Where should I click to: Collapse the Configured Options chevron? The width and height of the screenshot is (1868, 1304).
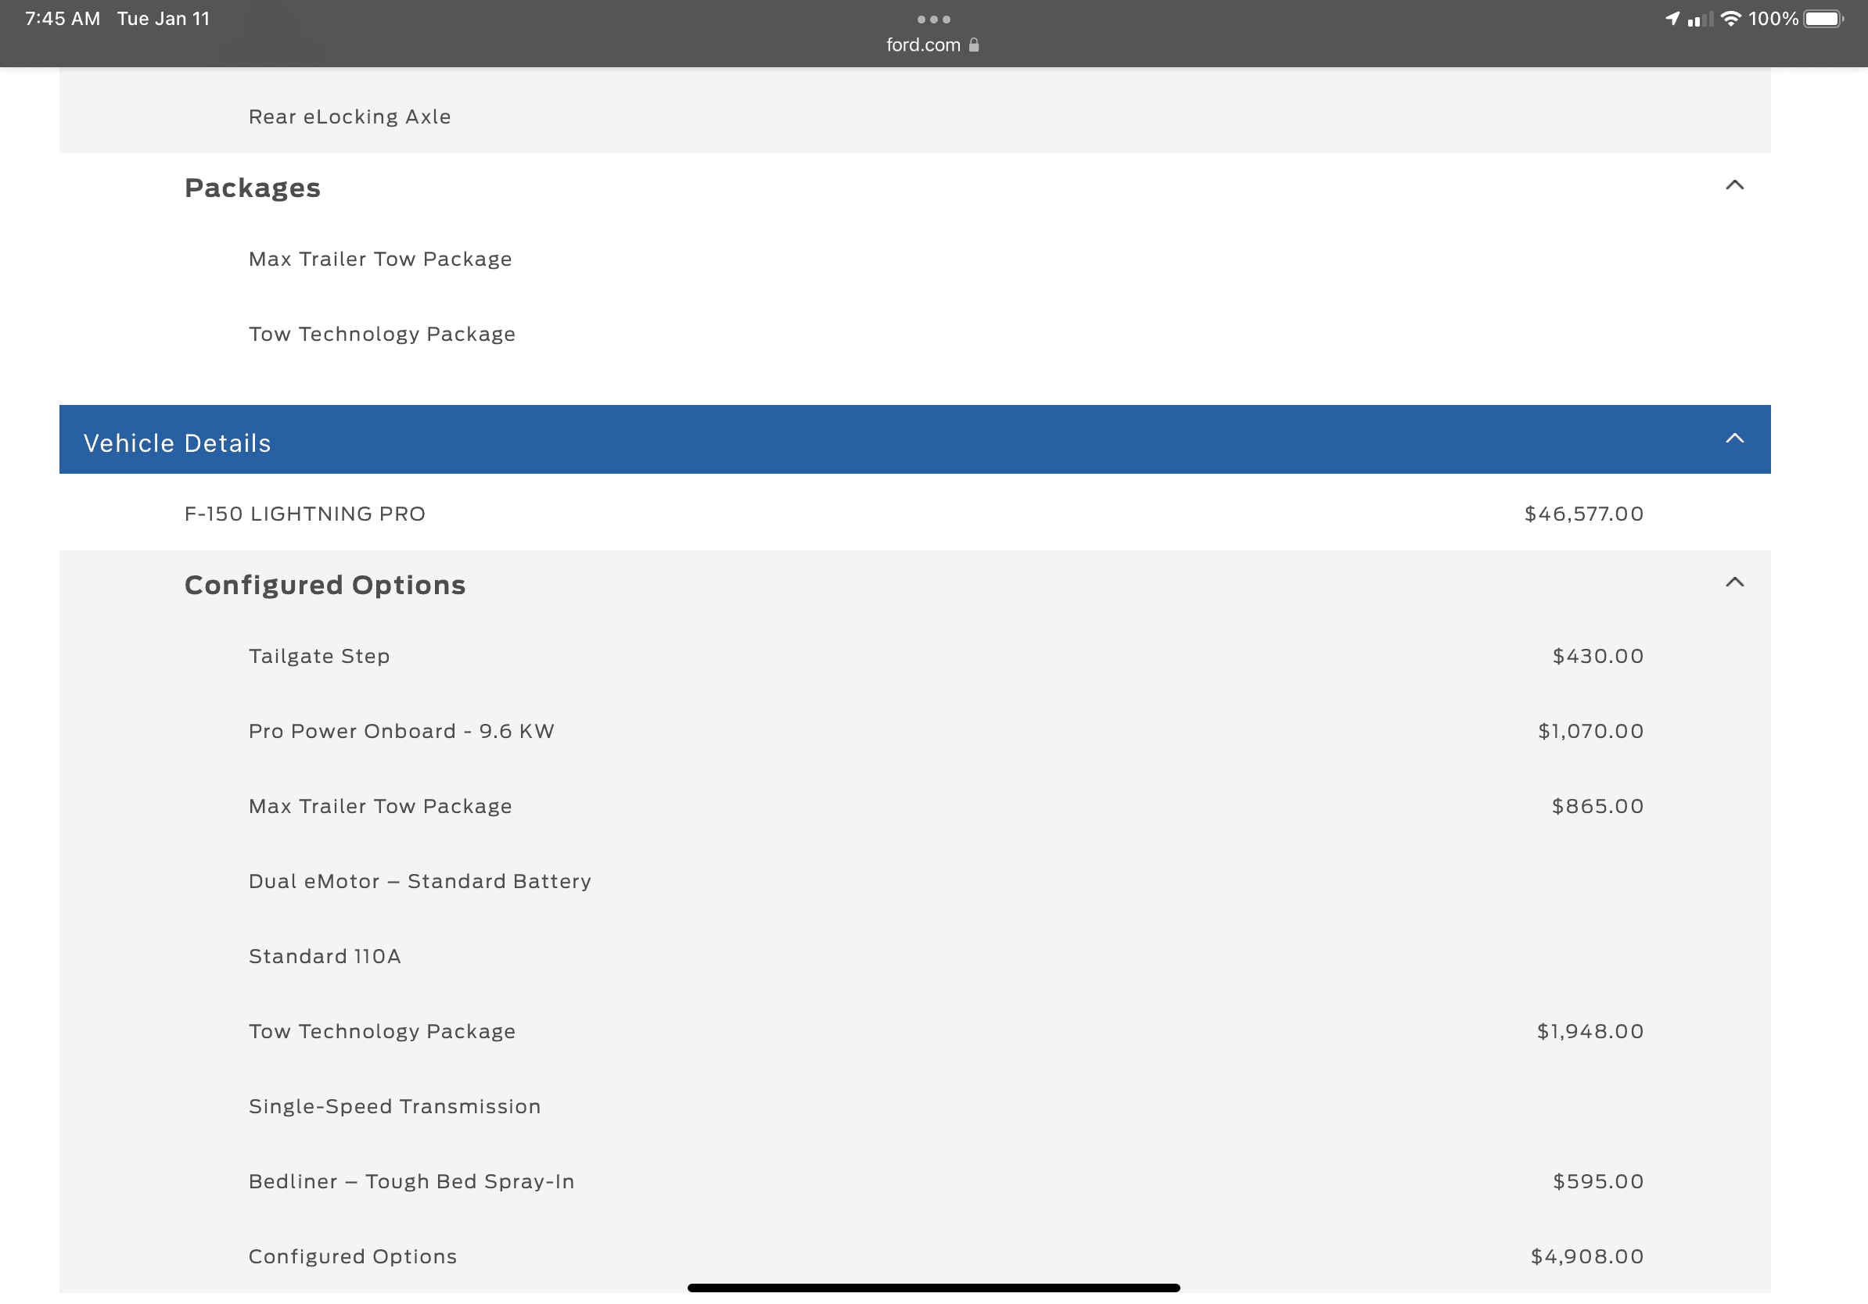[x=1733, y=583]
